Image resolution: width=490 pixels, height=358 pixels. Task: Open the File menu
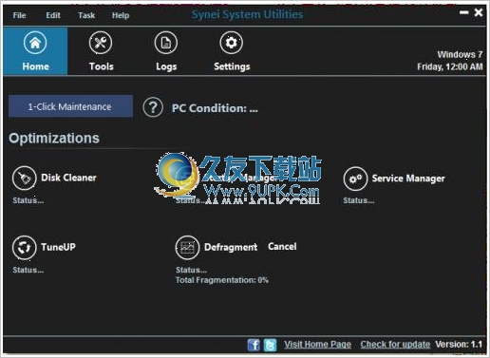[x=19, y=15]
